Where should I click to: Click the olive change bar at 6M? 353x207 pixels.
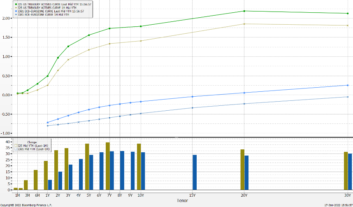(35, 180)
